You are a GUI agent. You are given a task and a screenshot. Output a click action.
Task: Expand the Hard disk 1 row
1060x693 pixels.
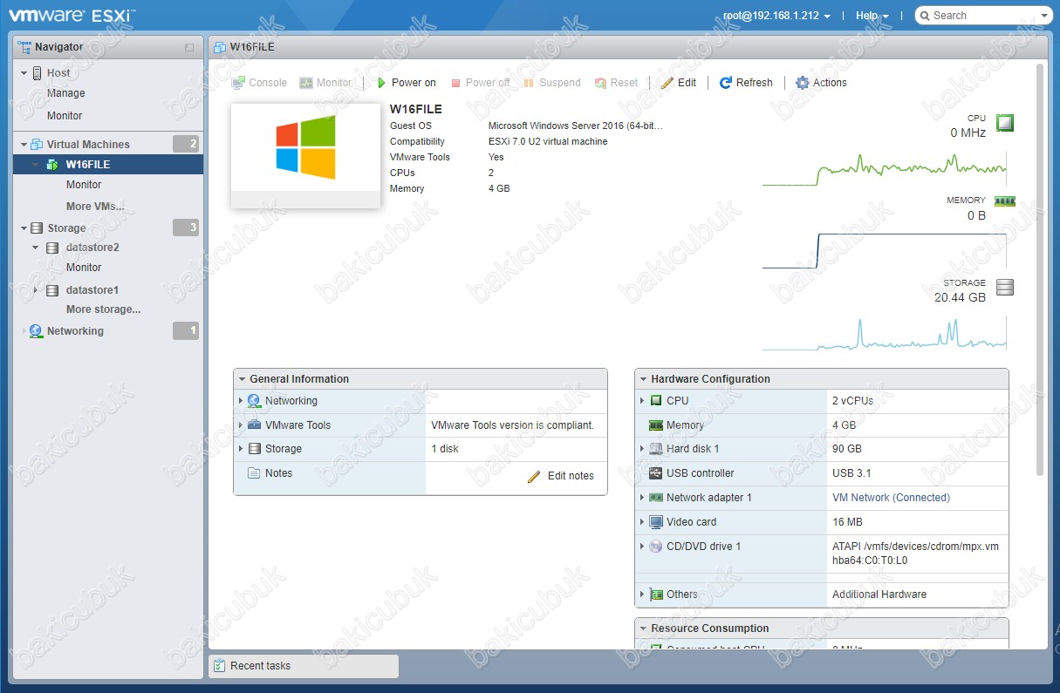pyautogui.click(x=642, y=449)
